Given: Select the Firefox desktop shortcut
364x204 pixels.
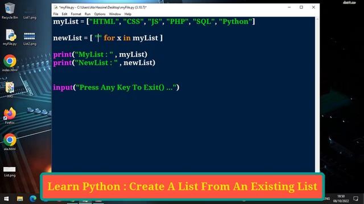Looking at the screenshot, I should [x=10, y=116].
